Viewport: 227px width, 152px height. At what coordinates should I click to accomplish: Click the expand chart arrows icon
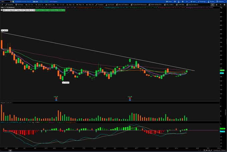point(221,7)
